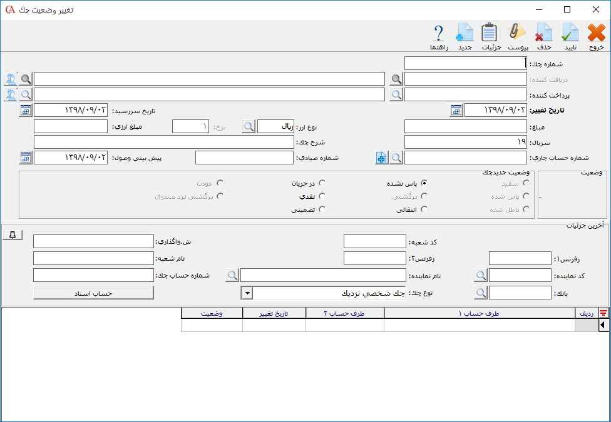The height and width of the screenshot is (422, 611).
Task: Open جزئیات (Details) clipboard icon
Action: pyautogui.click(x=490, y=34)
